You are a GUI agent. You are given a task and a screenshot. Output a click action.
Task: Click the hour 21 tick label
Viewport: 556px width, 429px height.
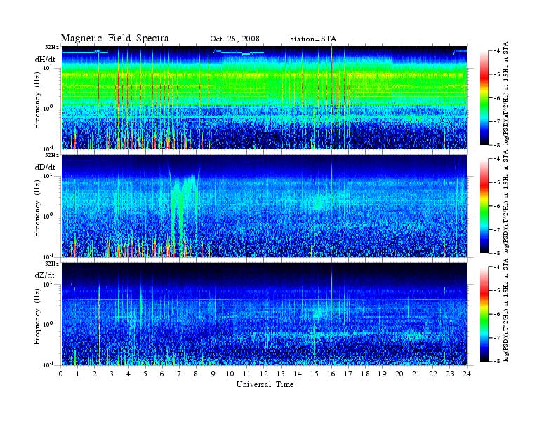416,374
